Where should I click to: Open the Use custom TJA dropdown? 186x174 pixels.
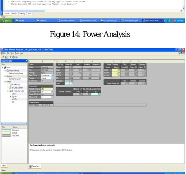52,91
